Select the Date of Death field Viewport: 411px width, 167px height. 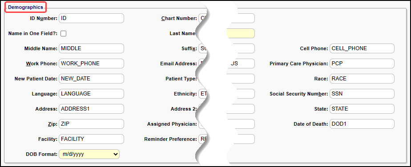(362, 124)
